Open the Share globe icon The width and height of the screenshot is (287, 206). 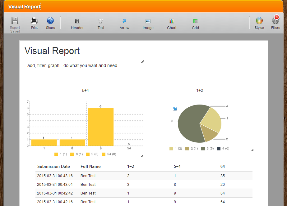50,21
